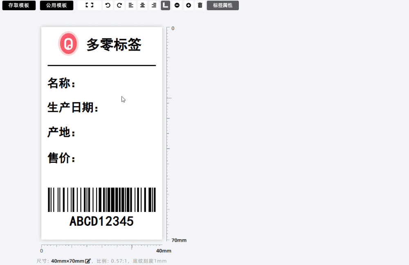409x265 pixels.
Task: Click the 比例: 0.57:1 scale text
Action: click(112, 261)
